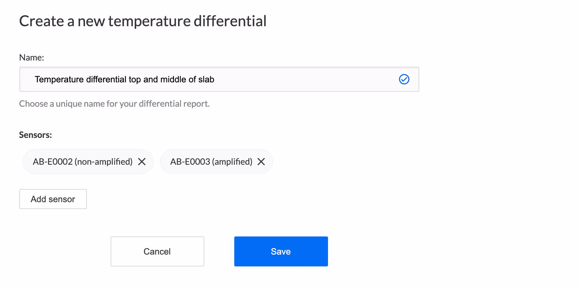Click the "Create a new temperature differential" heading
This screenshot has width=581, height=287.
coord(143,21)
